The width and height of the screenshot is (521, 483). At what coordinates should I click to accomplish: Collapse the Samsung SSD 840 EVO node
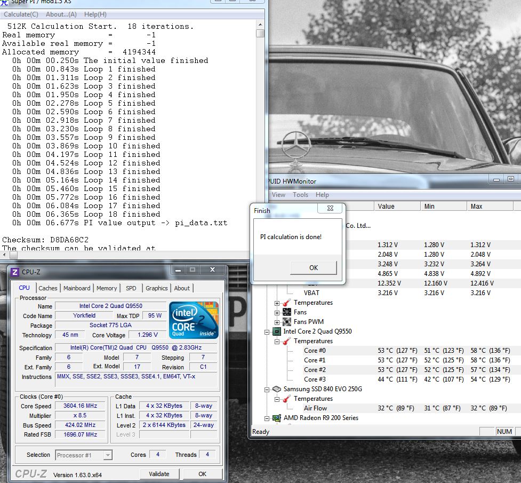pos(267,390)
